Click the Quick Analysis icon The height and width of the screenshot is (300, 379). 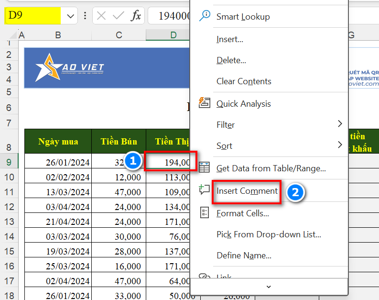tap(205, 103)
